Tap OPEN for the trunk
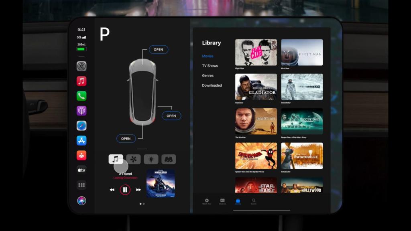Viewport: 411px width, 231px height. pos(126,138)
